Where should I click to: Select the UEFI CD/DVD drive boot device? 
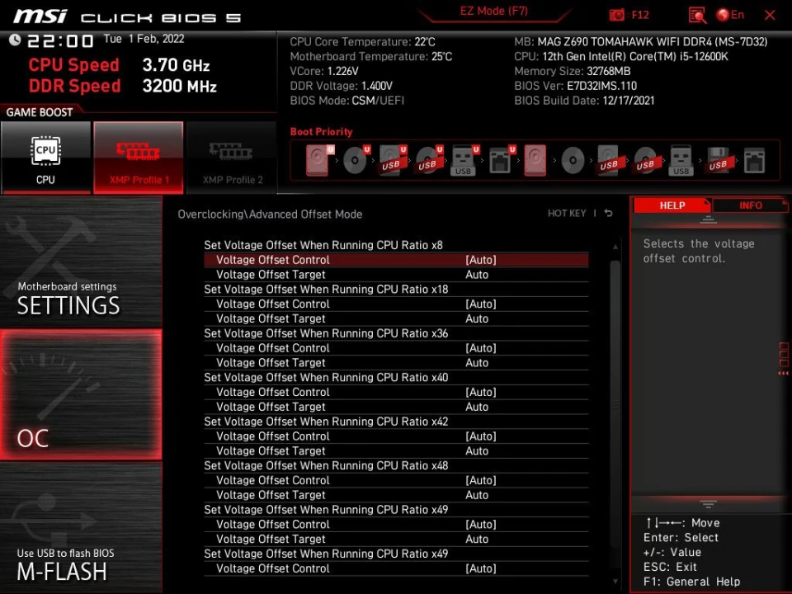point(356,161)
